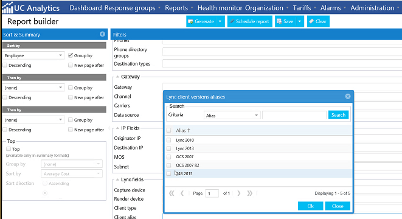The height and width of the screenshot is (219, 402).
Task: Click the Clear button
Action: 318,21
